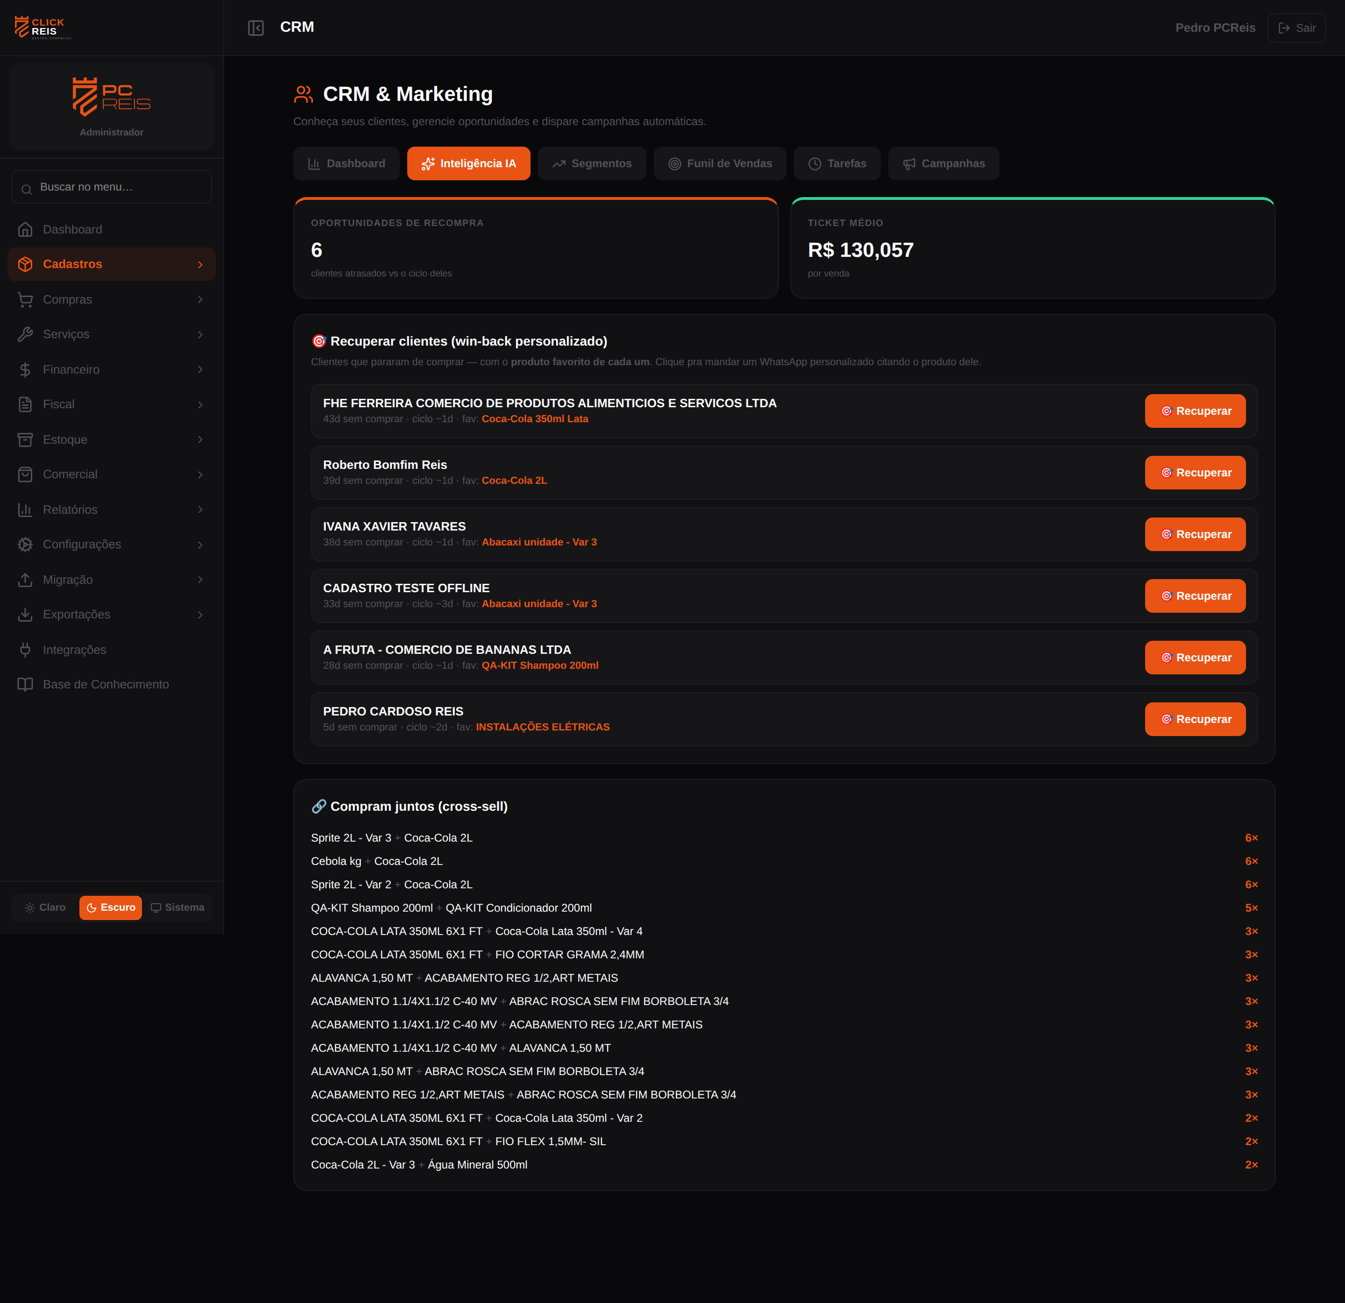Click the Compras cart icon
The image size is (1345, 1303).
(25, 299)
